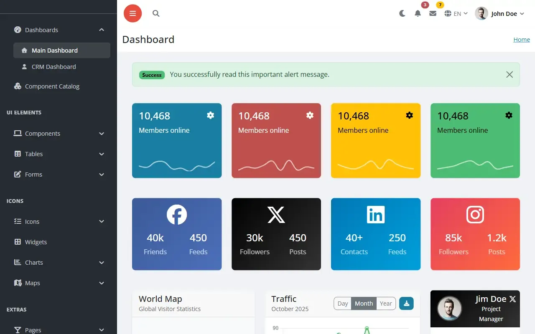The height and width of the screenshot is (334, 535).
Task: Click the traffic download button
Action: pos(406,304)
